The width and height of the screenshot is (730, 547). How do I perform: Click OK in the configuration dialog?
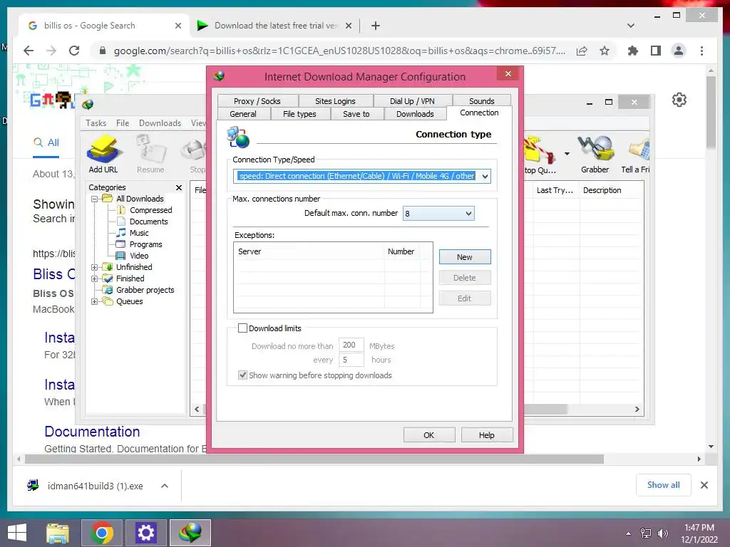[x=428, y=435]
